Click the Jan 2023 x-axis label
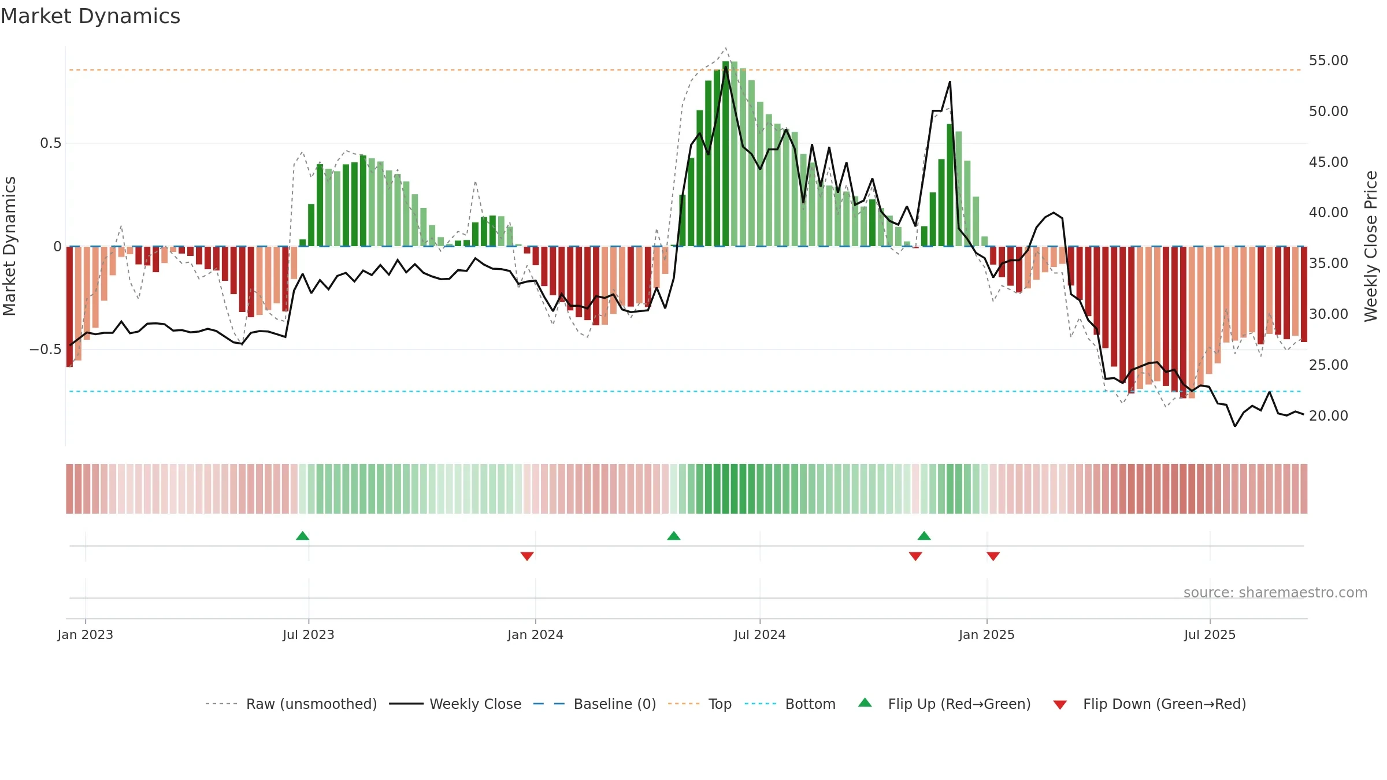Viewport: 1387px width, 780px height. click(86, 634)
